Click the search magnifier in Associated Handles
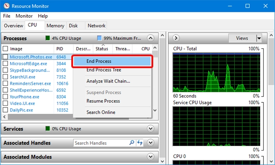This screenshot has height=165, width=275. (132, 143)
